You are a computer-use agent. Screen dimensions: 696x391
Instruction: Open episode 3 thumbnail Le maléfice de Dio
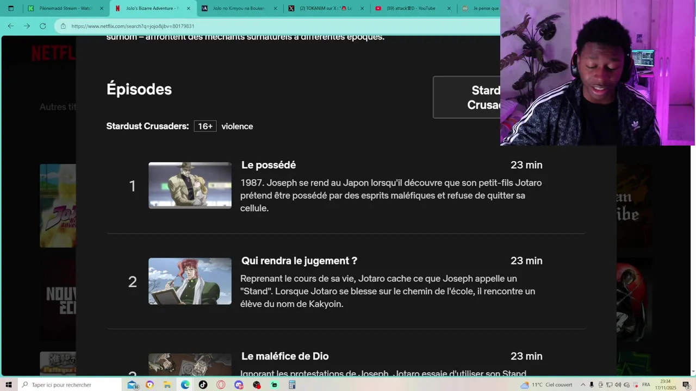[190, 364]
